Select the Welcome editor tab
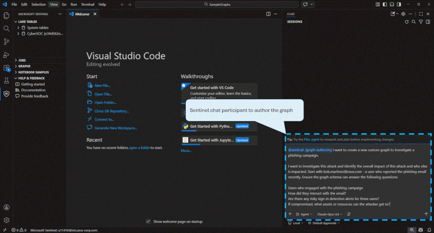 click(82, 14)
